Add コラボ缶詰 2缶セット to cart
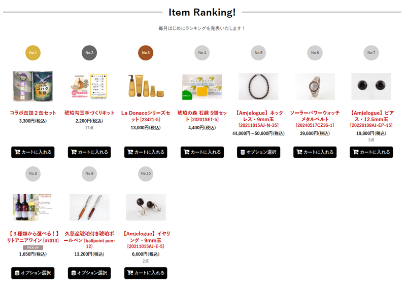 (33, 152)
